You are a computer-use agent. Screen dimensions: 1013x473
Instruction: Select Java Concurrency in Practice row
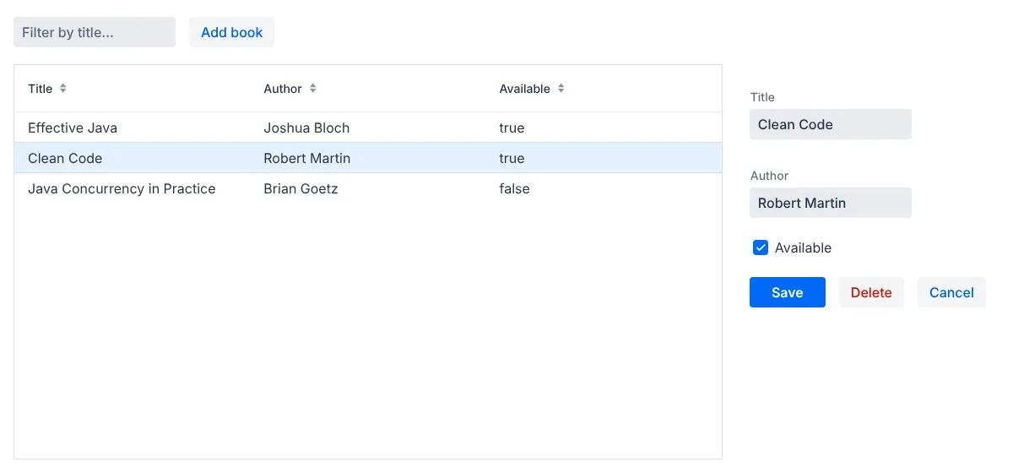pyautogui.click(x=368, y=188)
